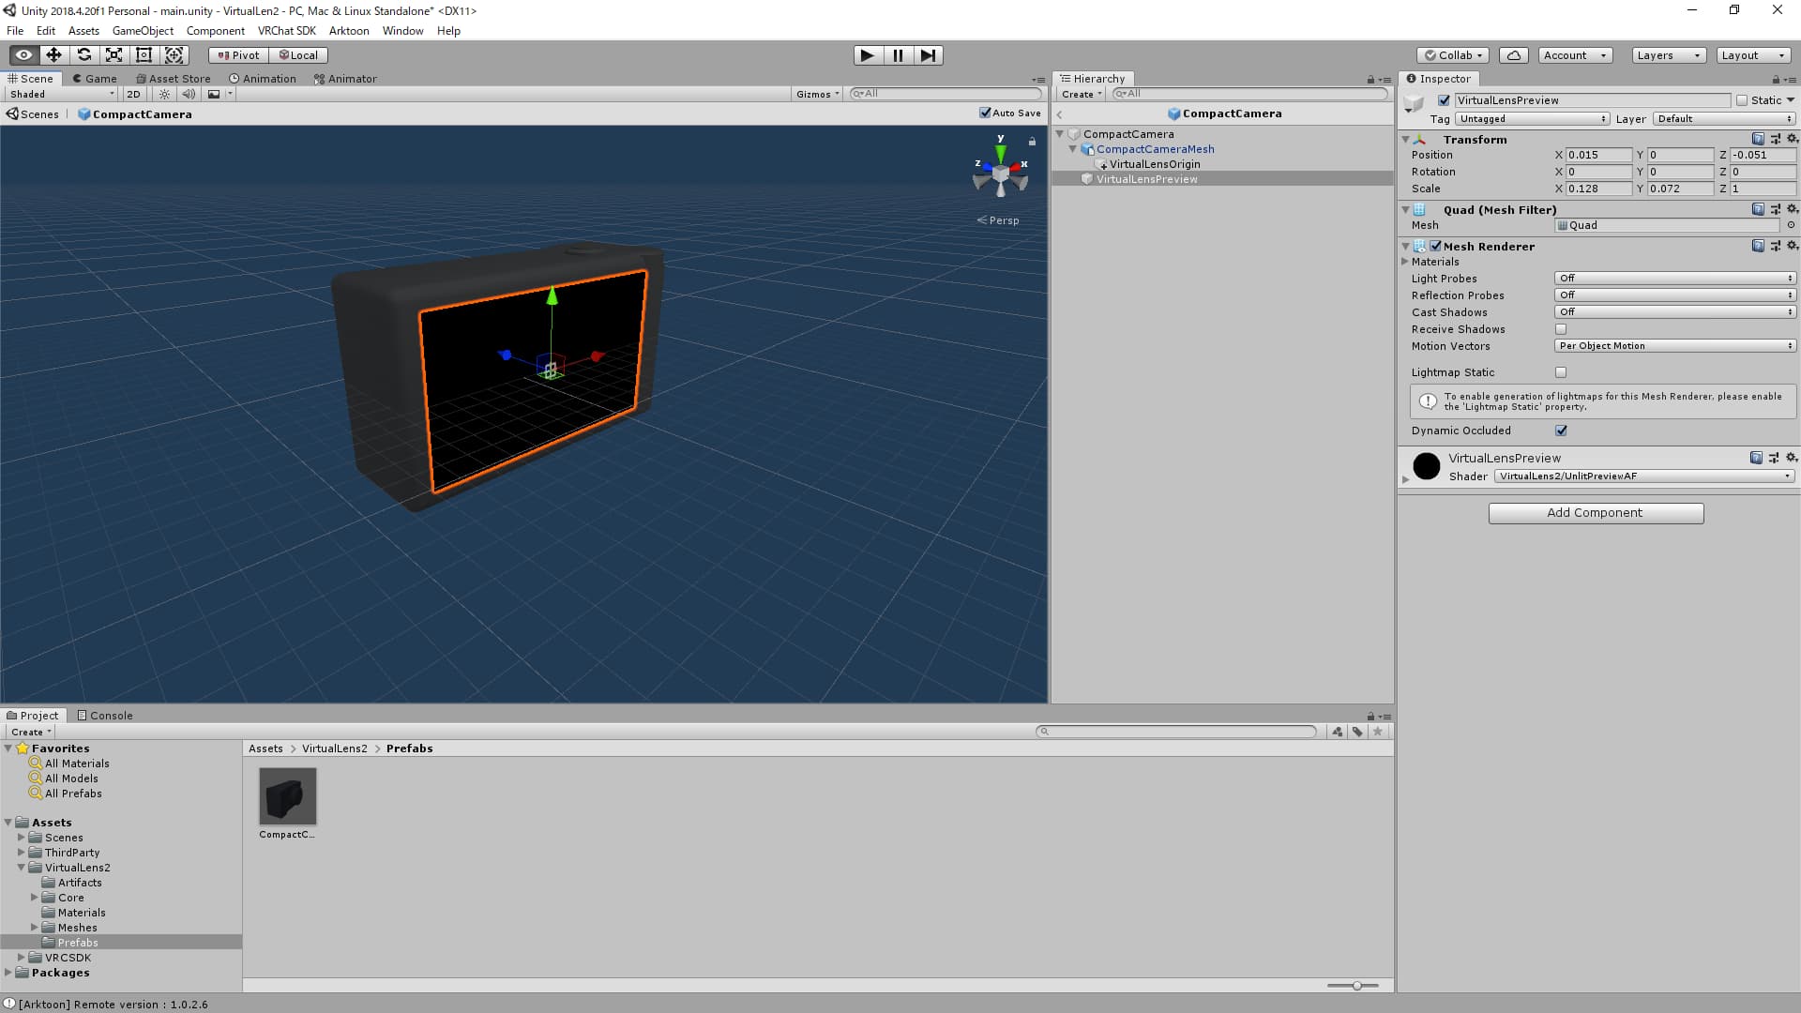The width and height of the screenshot is (1801, 1013).
Task: Open the Shaded draw mode dropdown
Action: coord(62,94)
